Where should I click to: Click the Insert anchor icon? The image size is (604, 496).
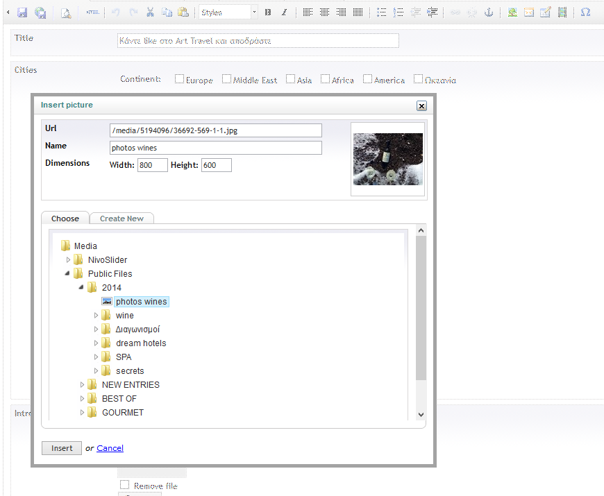point(489,12)
